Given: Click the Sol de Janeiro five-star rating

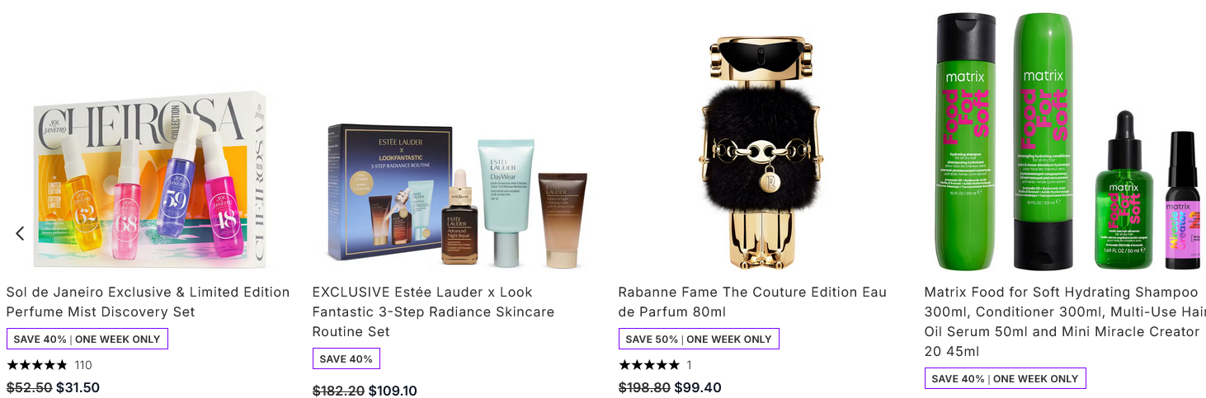Looking at the screenshot, I should tap(37, 365).
